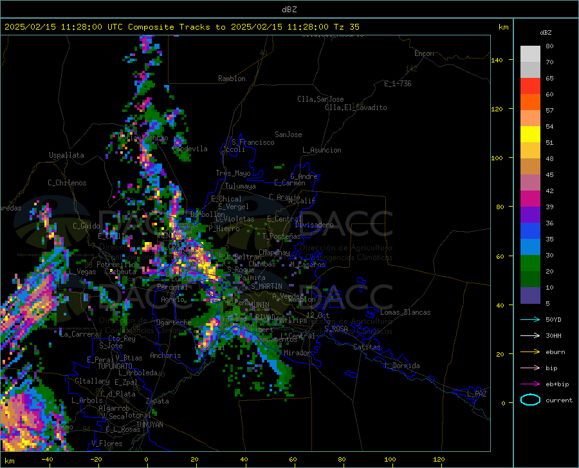Select the yellow eburn arrow symbol
Image resolution: width=579 pixels, height=468 pixels.
tap(530, 352)
